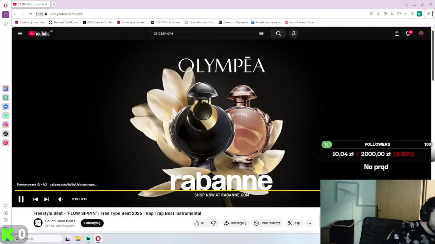The height and width of the screenshot is (244, 435).
Task: Click the YouTube search magnifier button
Action: (x=278, y=34)
